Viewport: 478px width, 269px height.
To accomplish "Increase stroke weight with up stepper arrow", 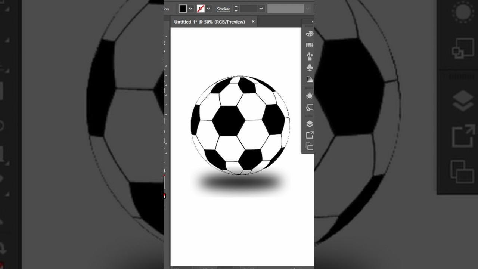I will point(236,6).
